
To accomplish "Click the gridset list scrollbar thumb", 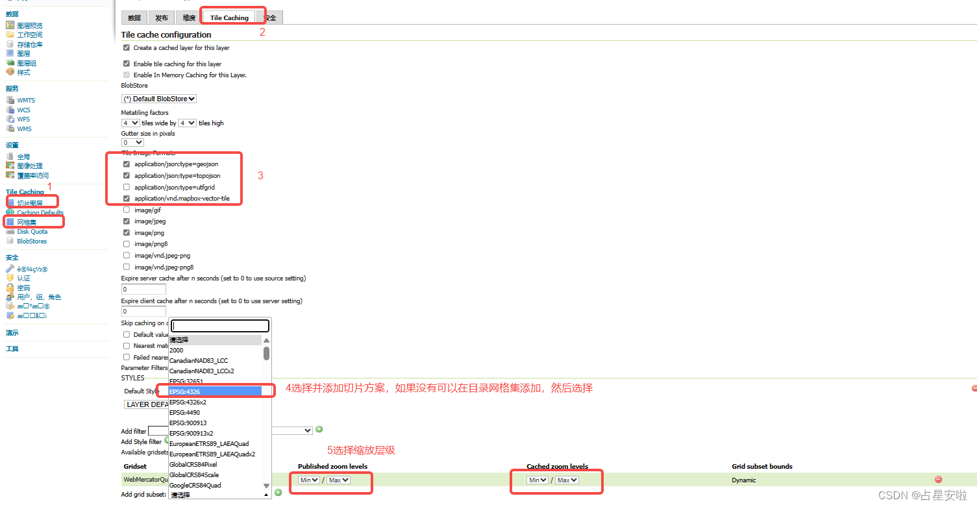I will 266,352.
